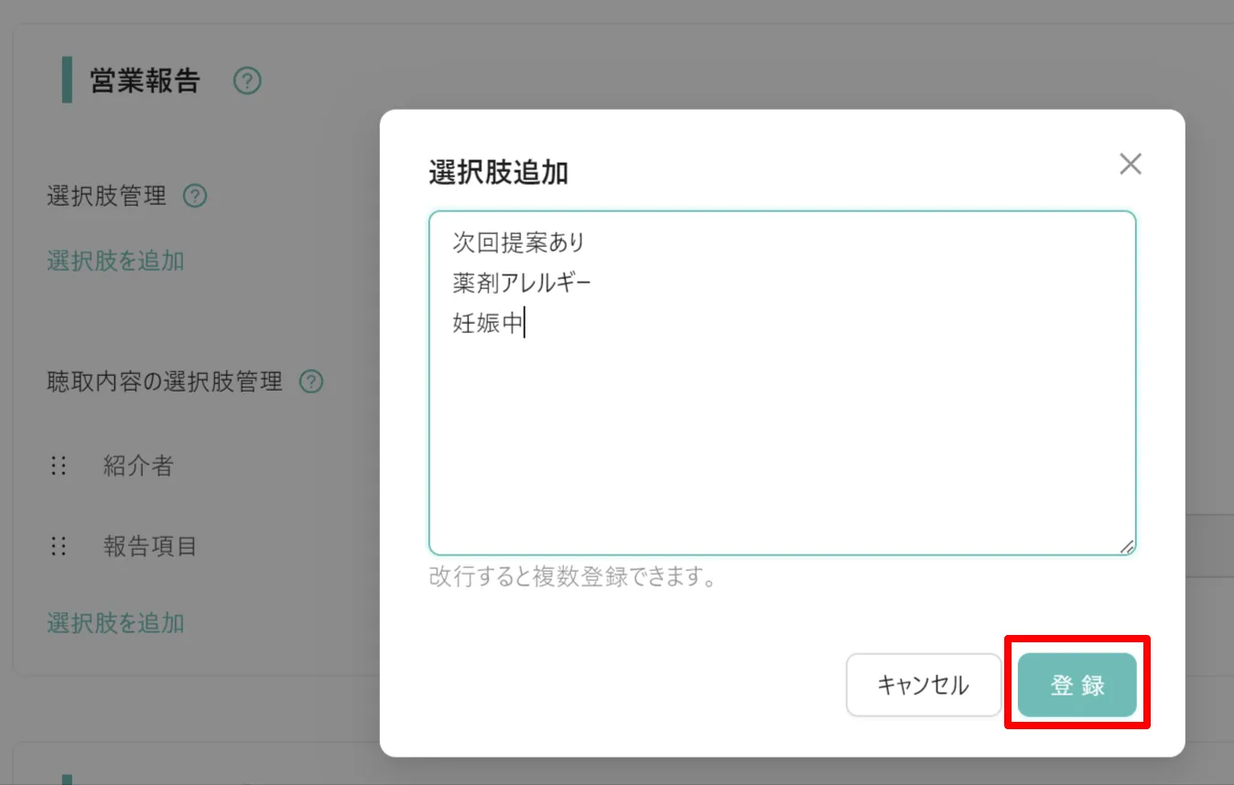Screen dimensions: 1234x785
Task: Click 選択肢を追加 link under 選択肢管理
Action: tap(115, 261)
